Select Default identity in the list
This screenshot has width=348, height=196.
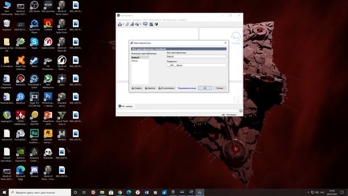pyautogui.click(x=140, y=58)
